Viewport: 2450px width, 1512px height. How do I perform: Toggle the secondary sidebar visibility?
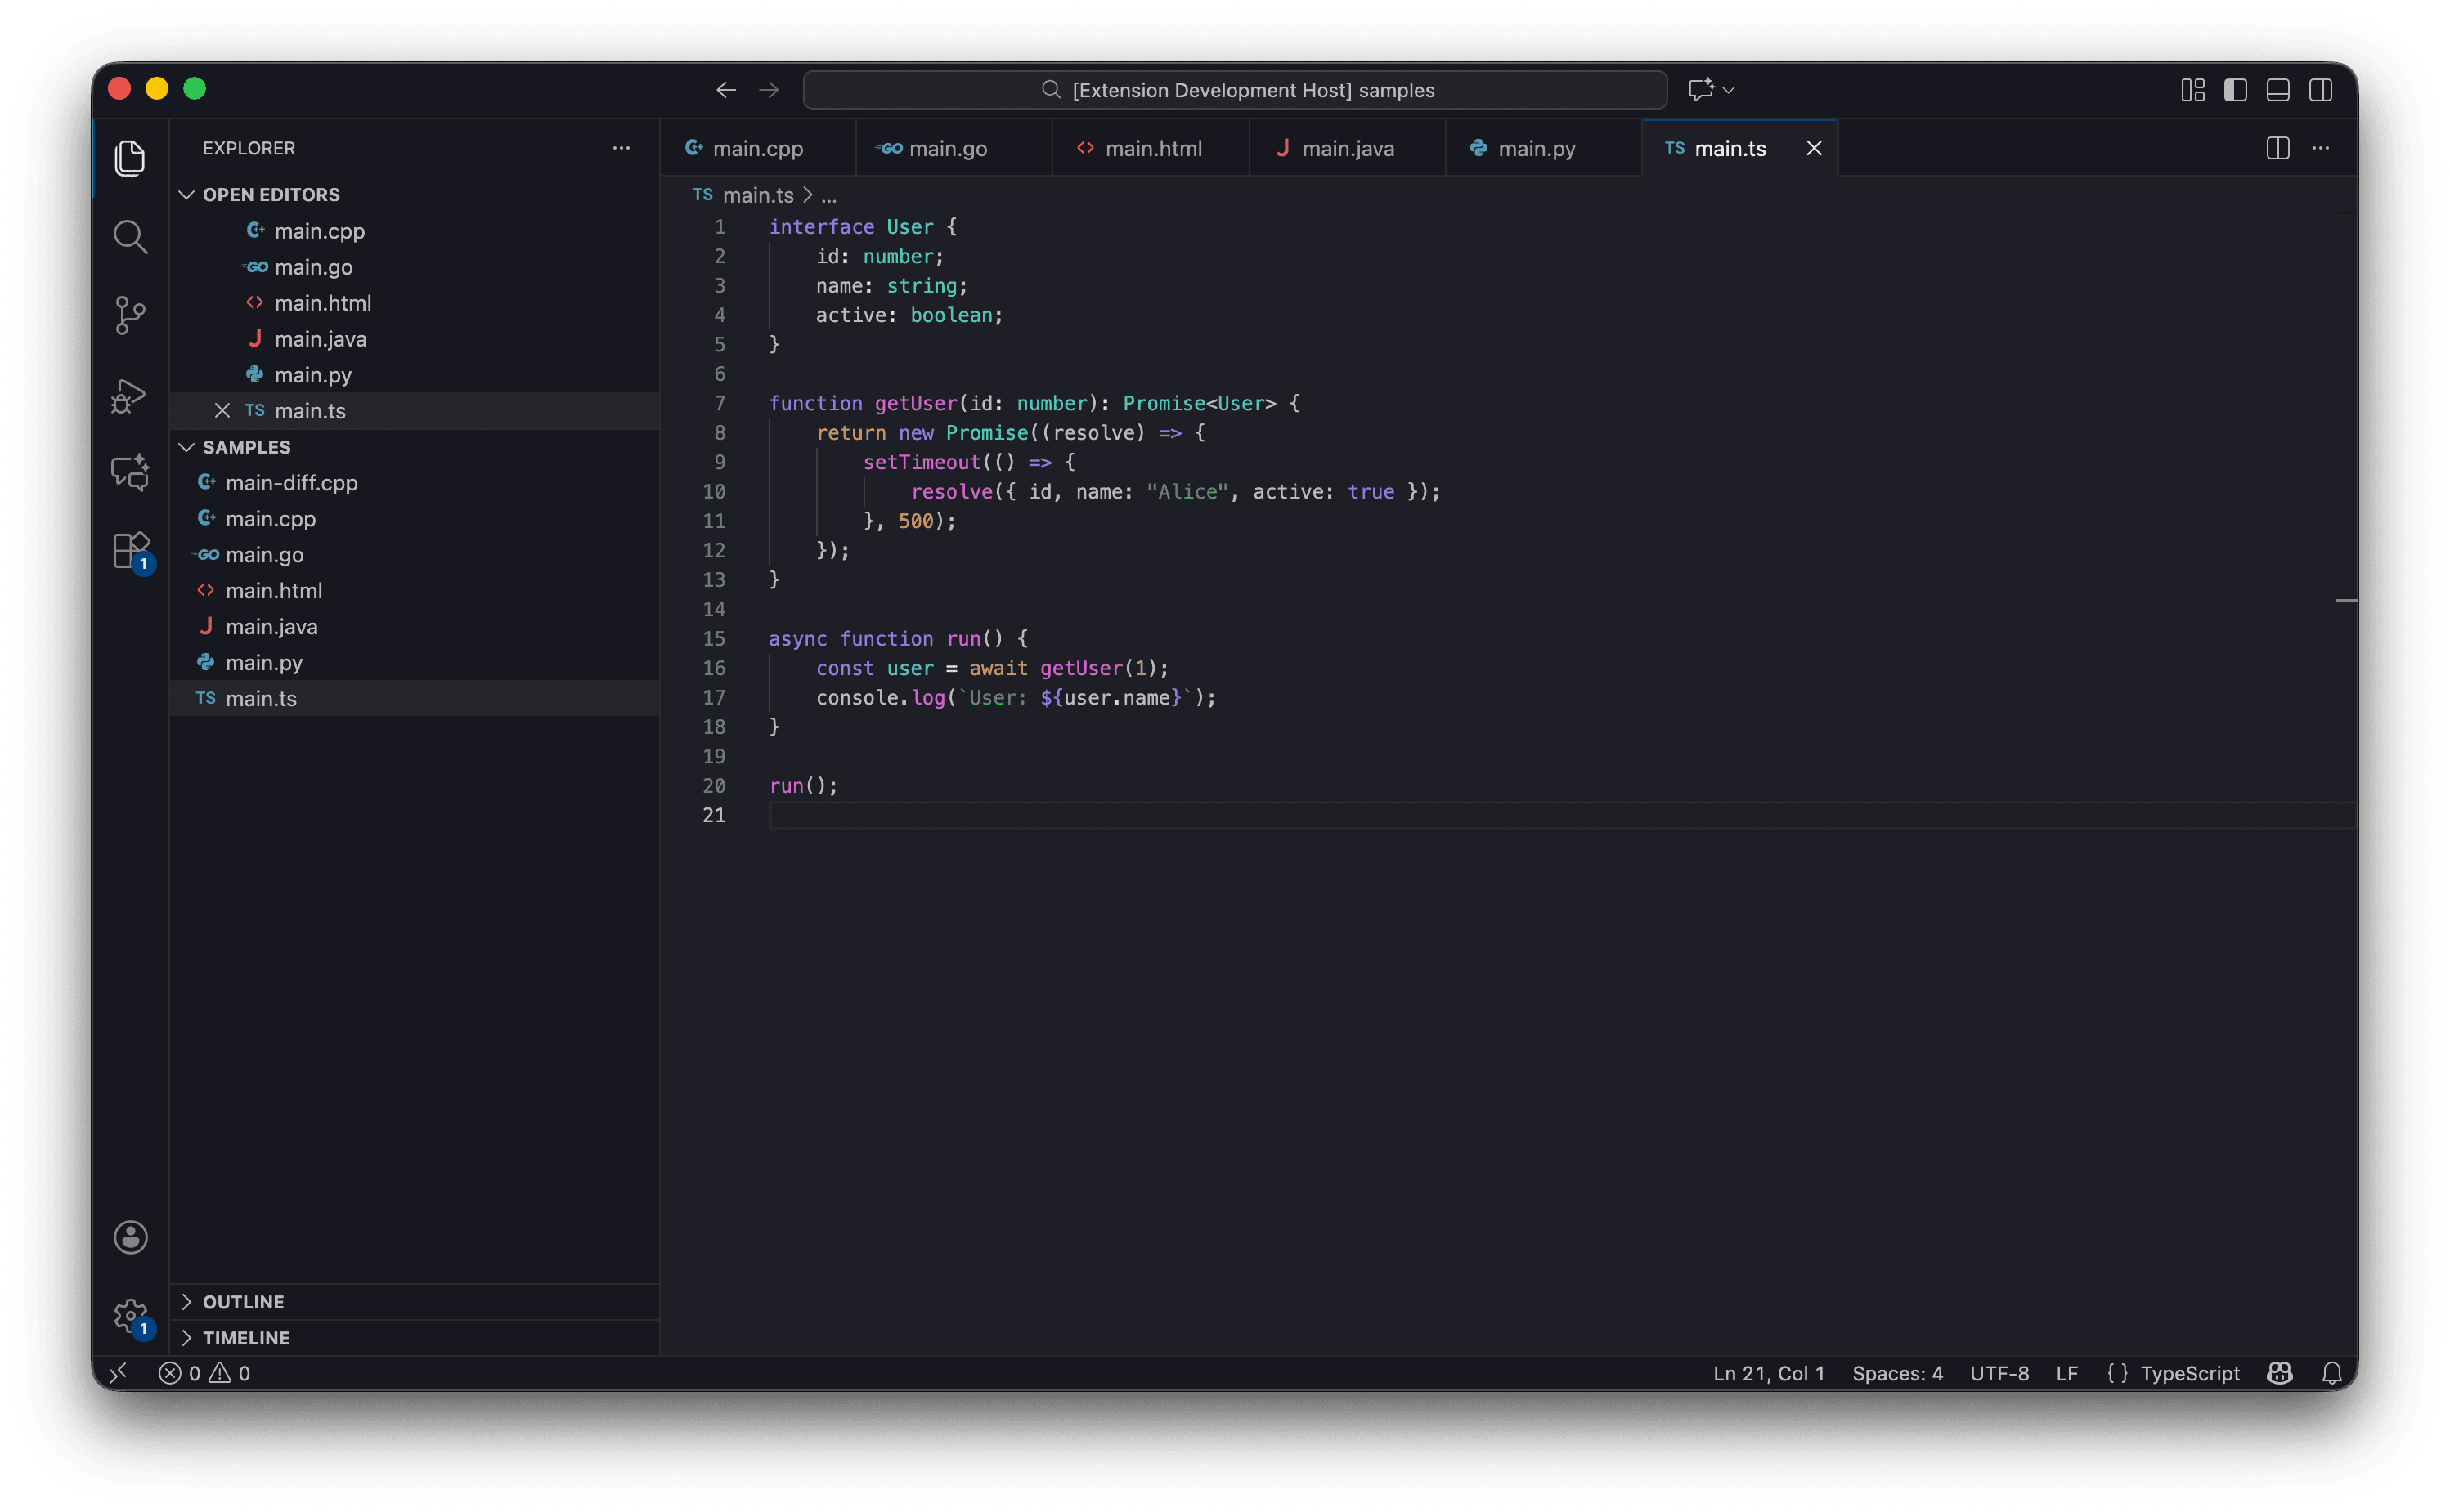coord(2320,89)
